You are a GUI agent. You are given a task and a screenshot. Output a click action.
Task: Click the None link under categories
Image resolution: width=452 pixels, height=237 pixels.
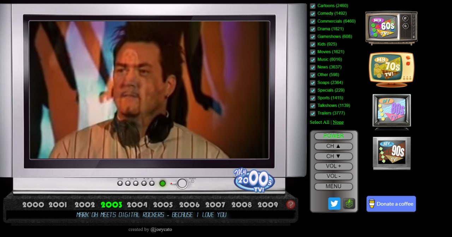(338, 122)
